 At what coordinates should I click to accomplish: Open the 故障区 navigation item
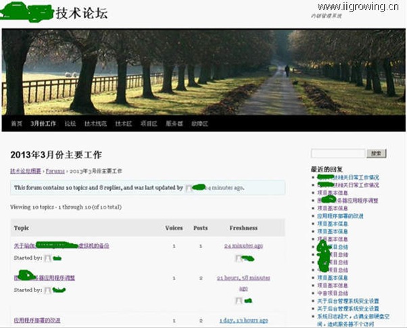(x=199, y=124)
